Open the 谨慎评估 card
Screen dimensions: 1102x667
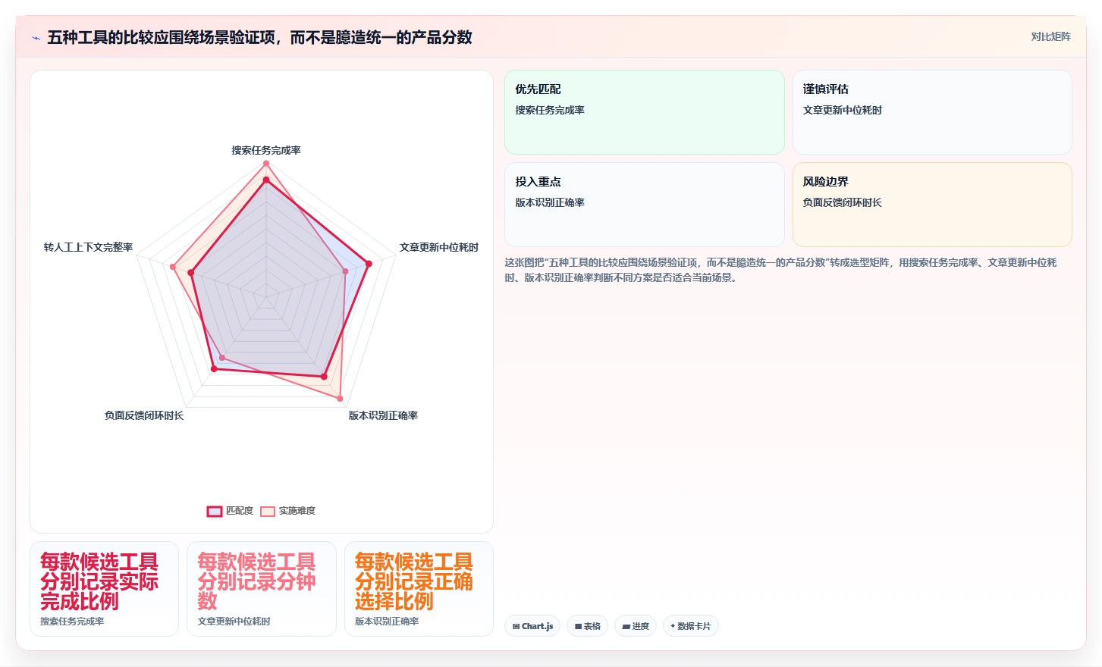tap(932, 112)
